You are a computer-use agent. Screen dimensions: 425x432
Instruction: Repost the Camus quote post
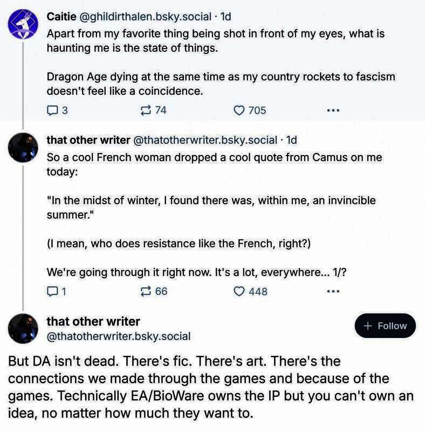(146, 291)
